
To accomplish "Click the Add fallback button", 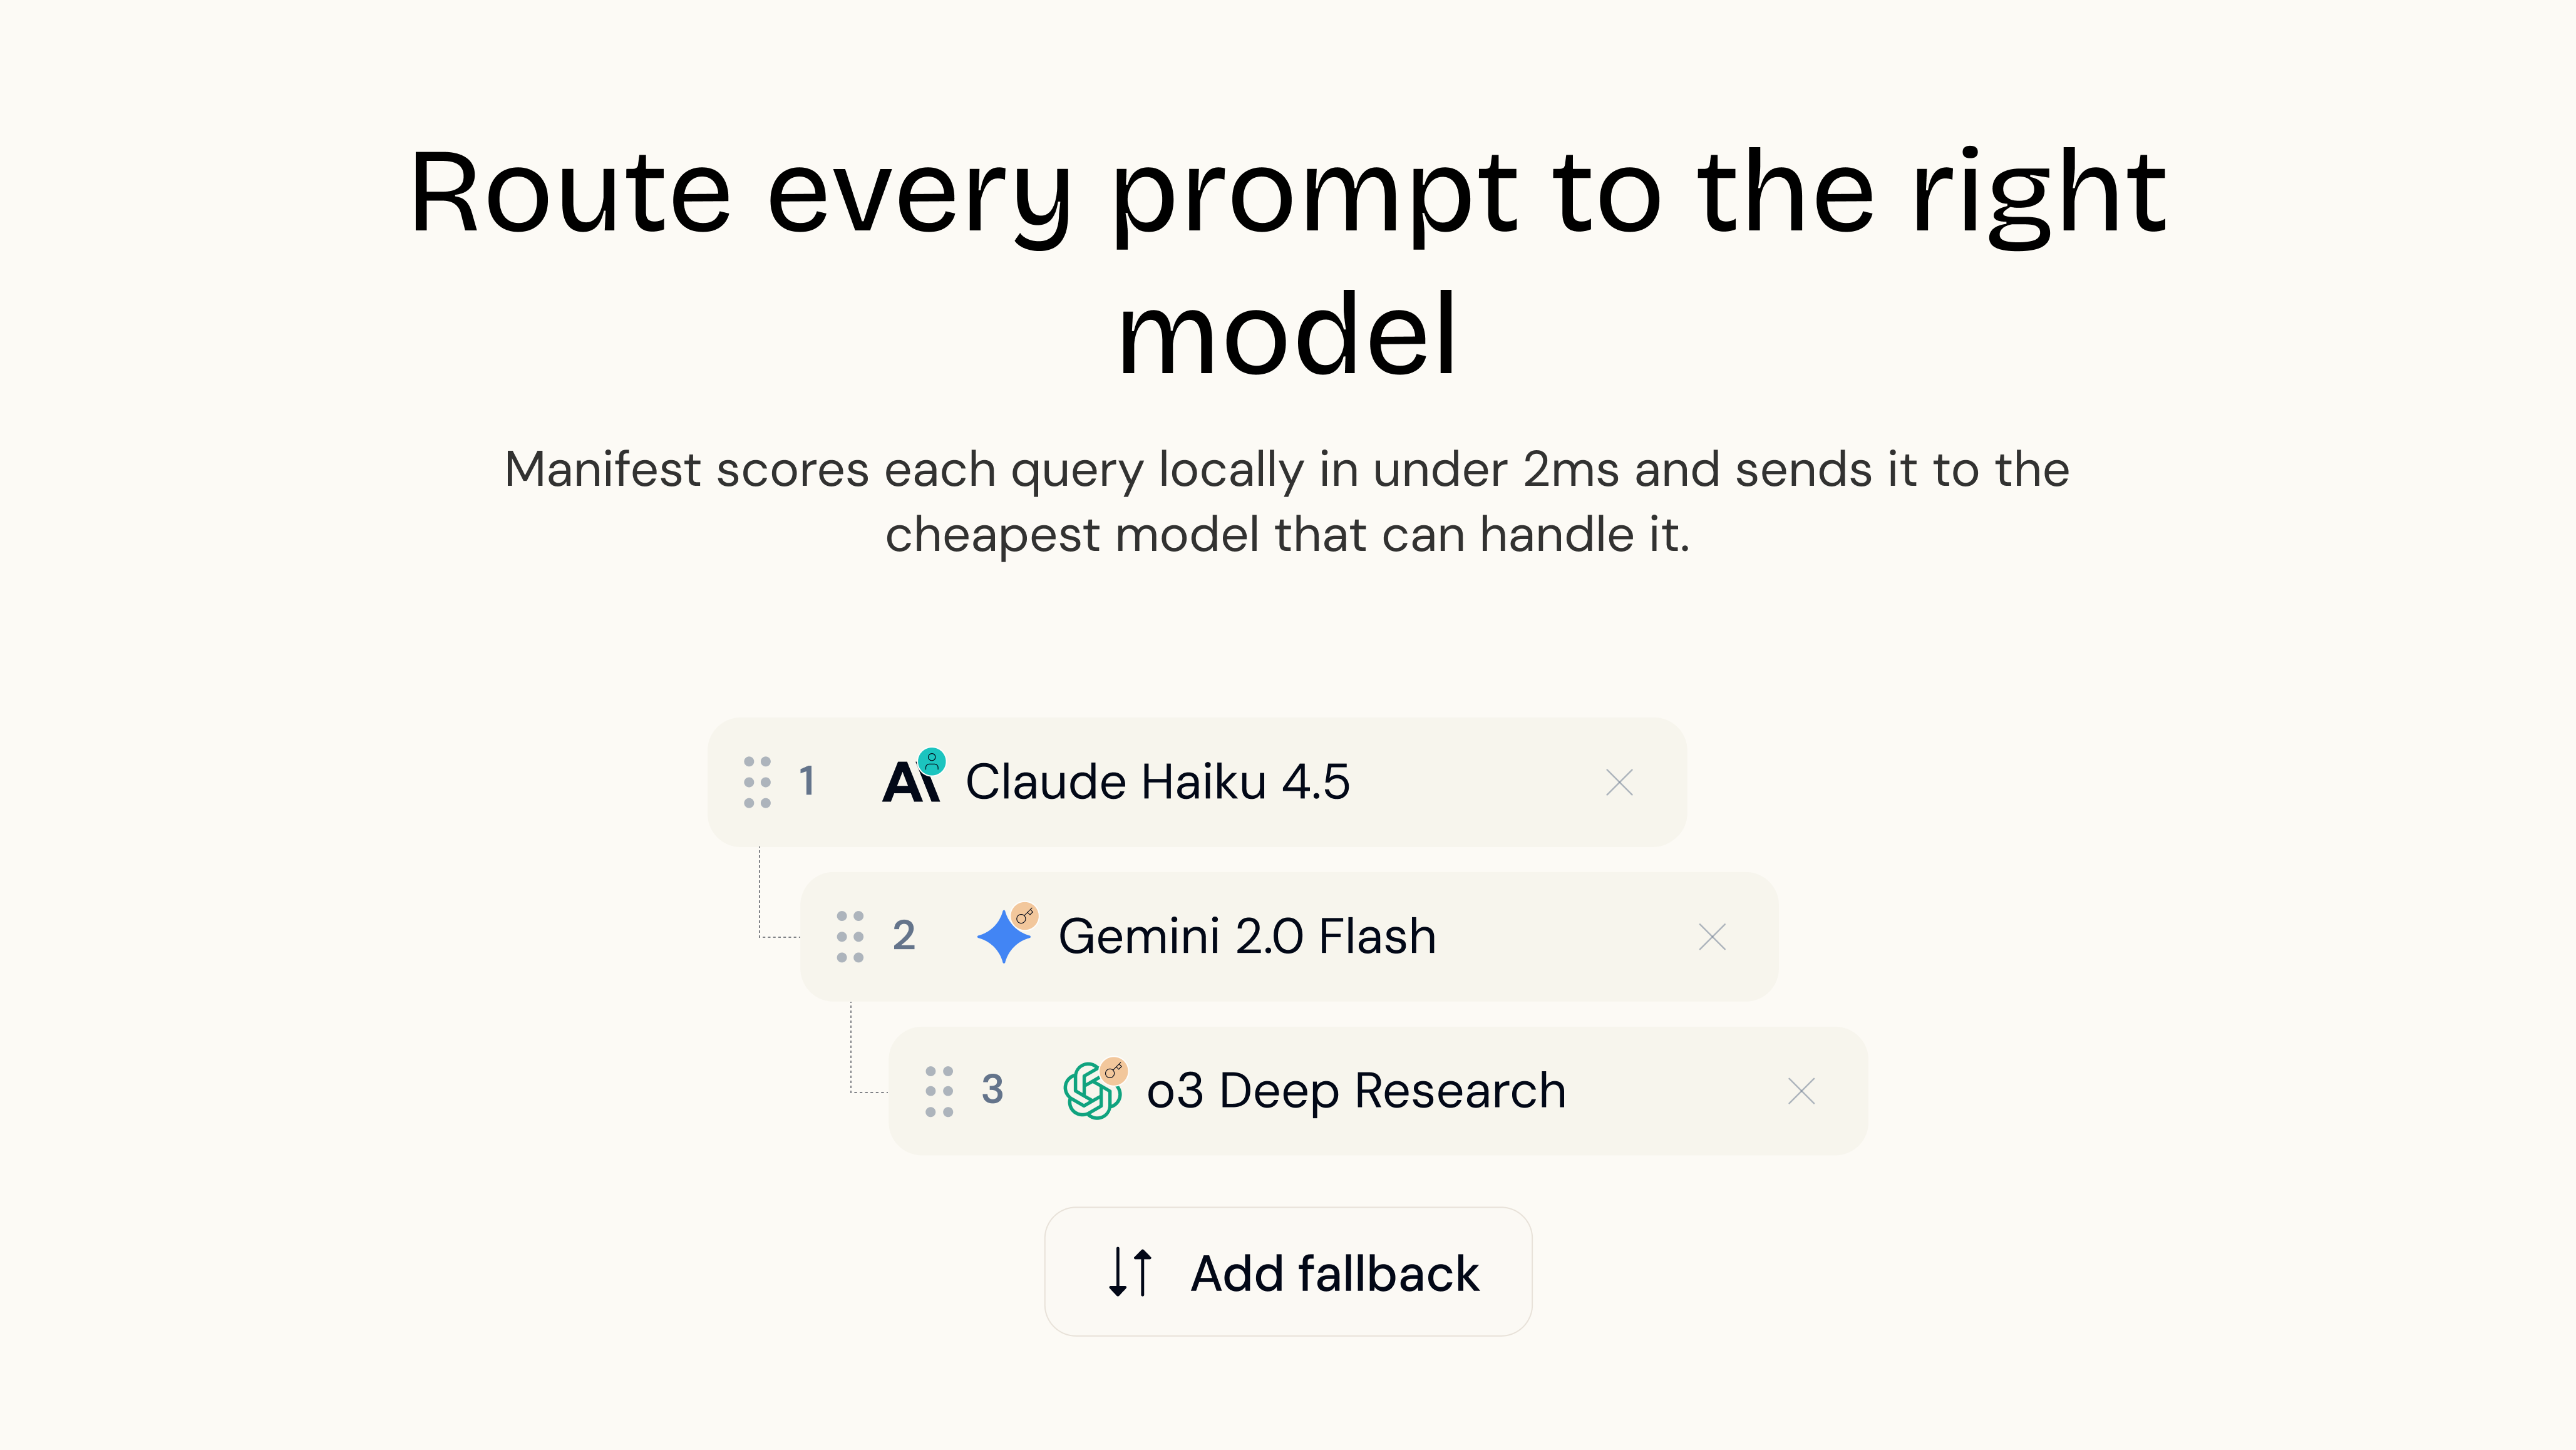I will click(1288, 1272).
